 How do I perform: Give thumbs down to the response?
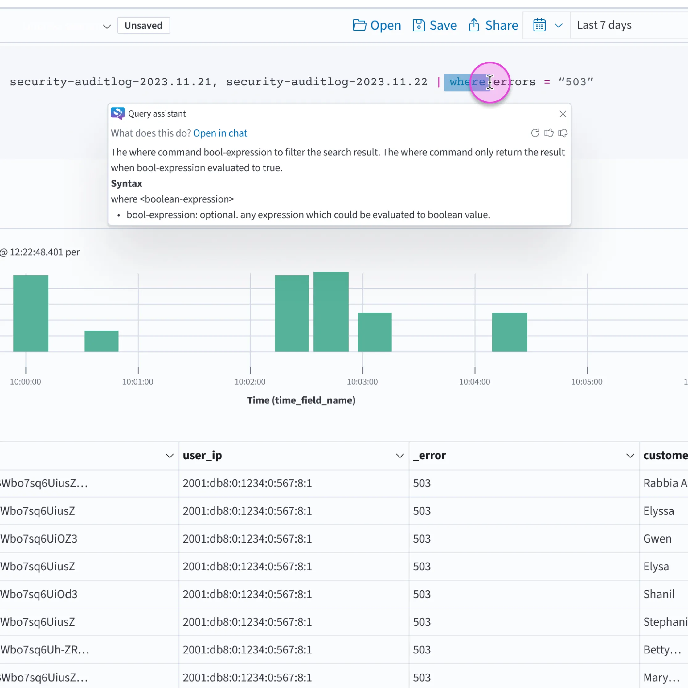563,133
